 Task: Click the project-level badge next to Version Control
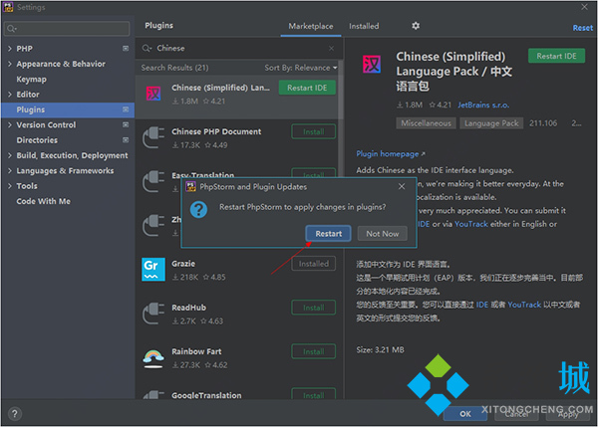[126, 124]
